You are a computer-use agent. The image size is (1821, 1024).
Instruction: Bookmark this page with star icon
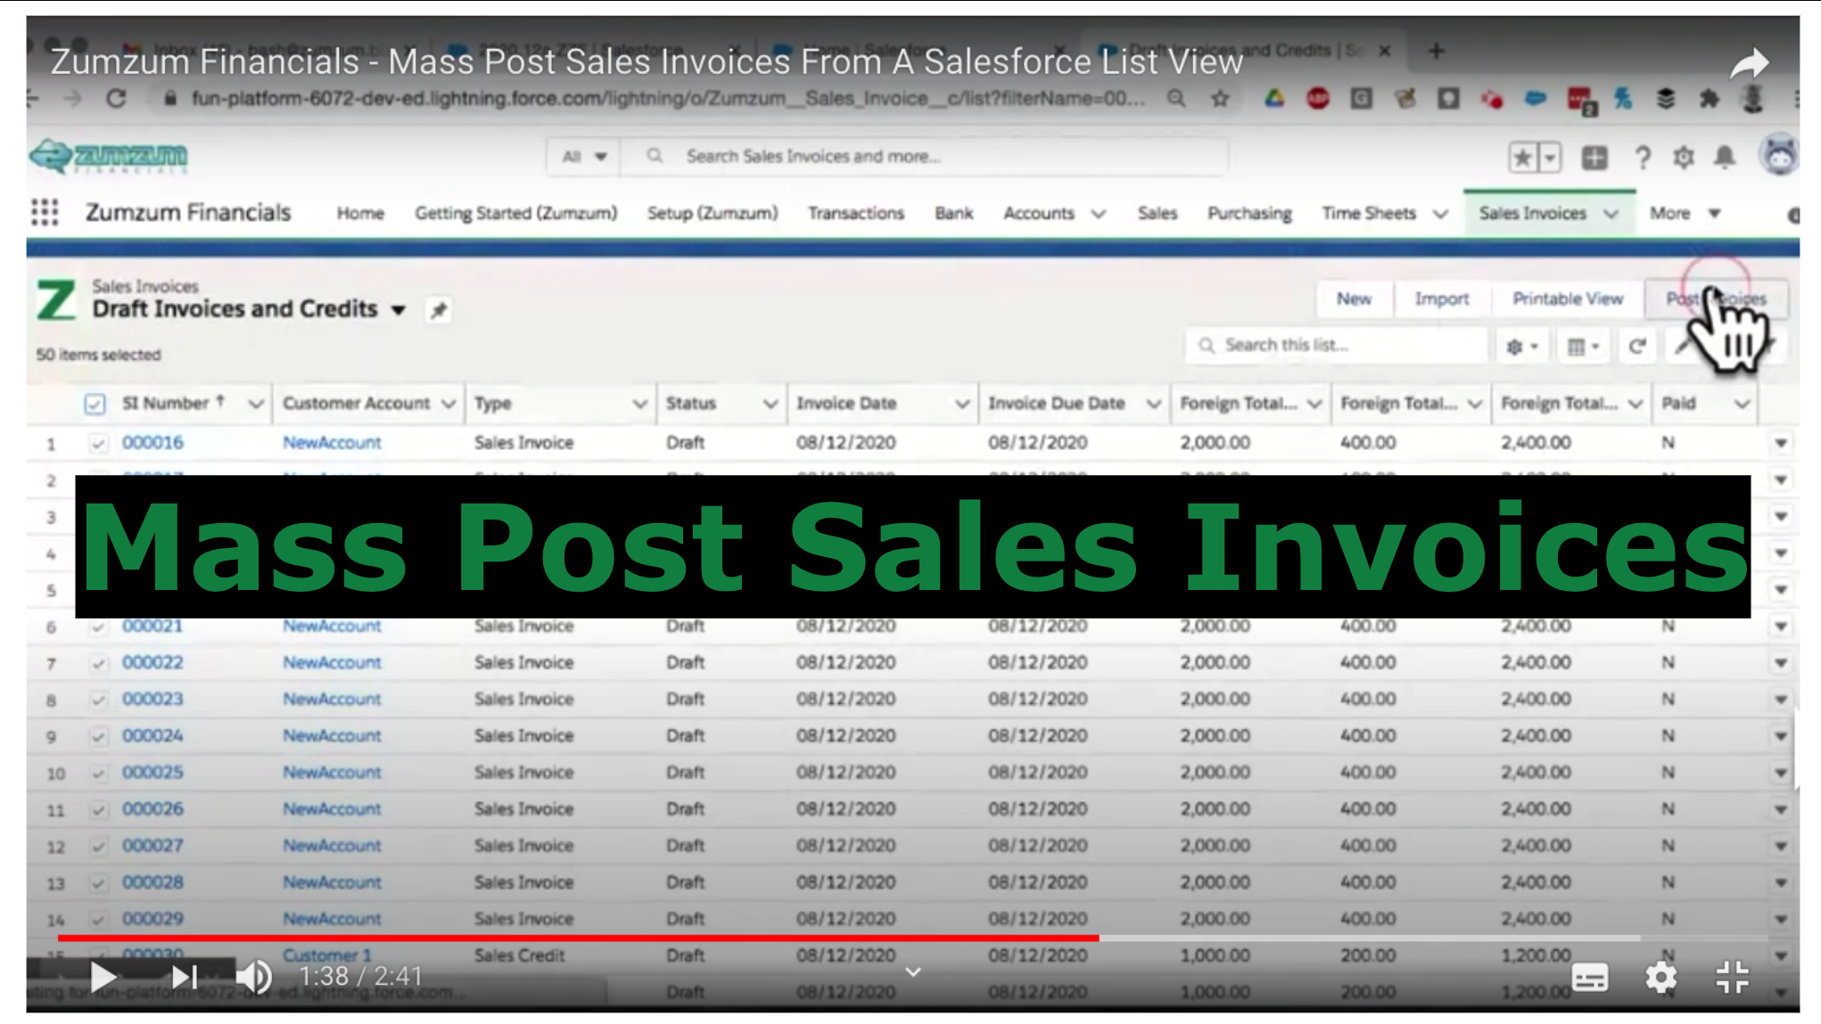(1220, 98)
